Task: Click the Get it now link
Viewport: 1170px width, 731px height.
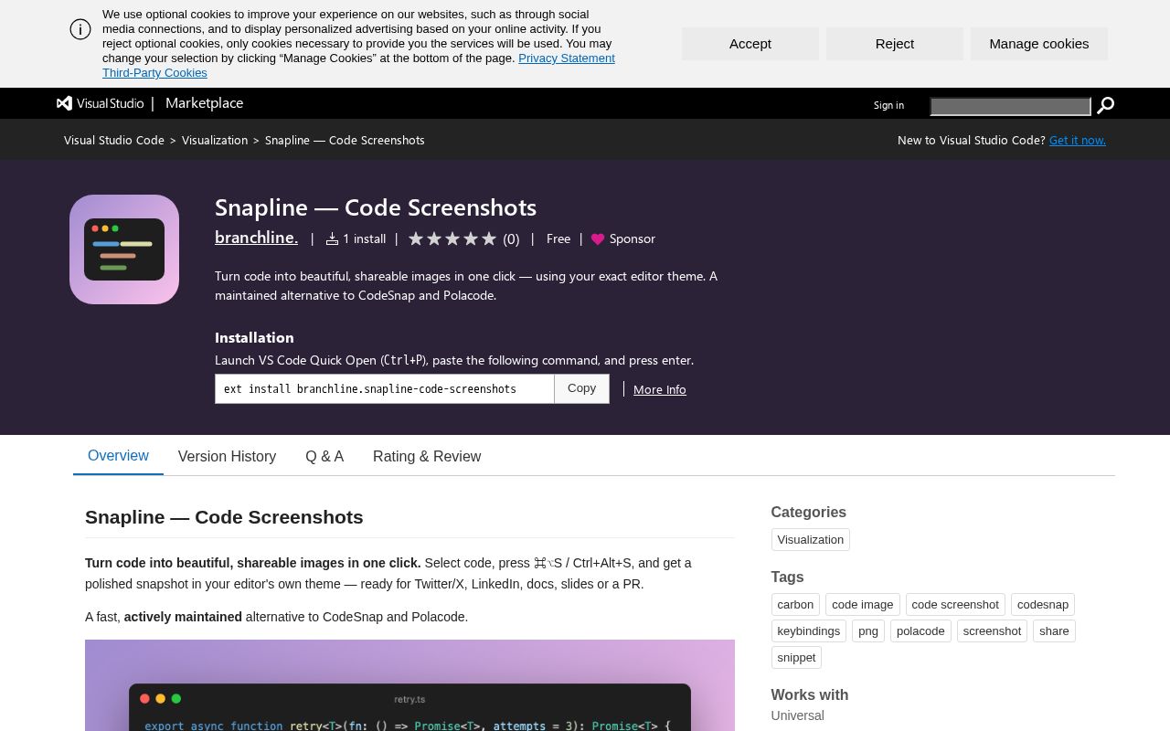Action: click(x=1078, y=140)
